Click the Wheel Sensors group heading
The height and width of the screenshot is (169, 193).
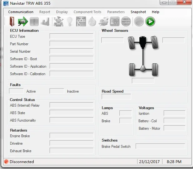click(x=115, y=31)
